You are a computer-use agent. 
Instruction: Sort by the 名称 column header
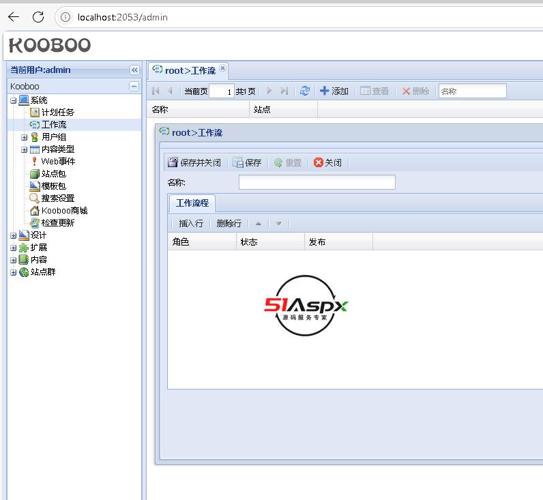click(x=198, y=110)
